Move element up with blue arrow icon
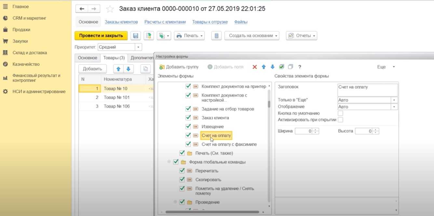The height and width of the screenshot is (216, 434). (x=264, y=67)
